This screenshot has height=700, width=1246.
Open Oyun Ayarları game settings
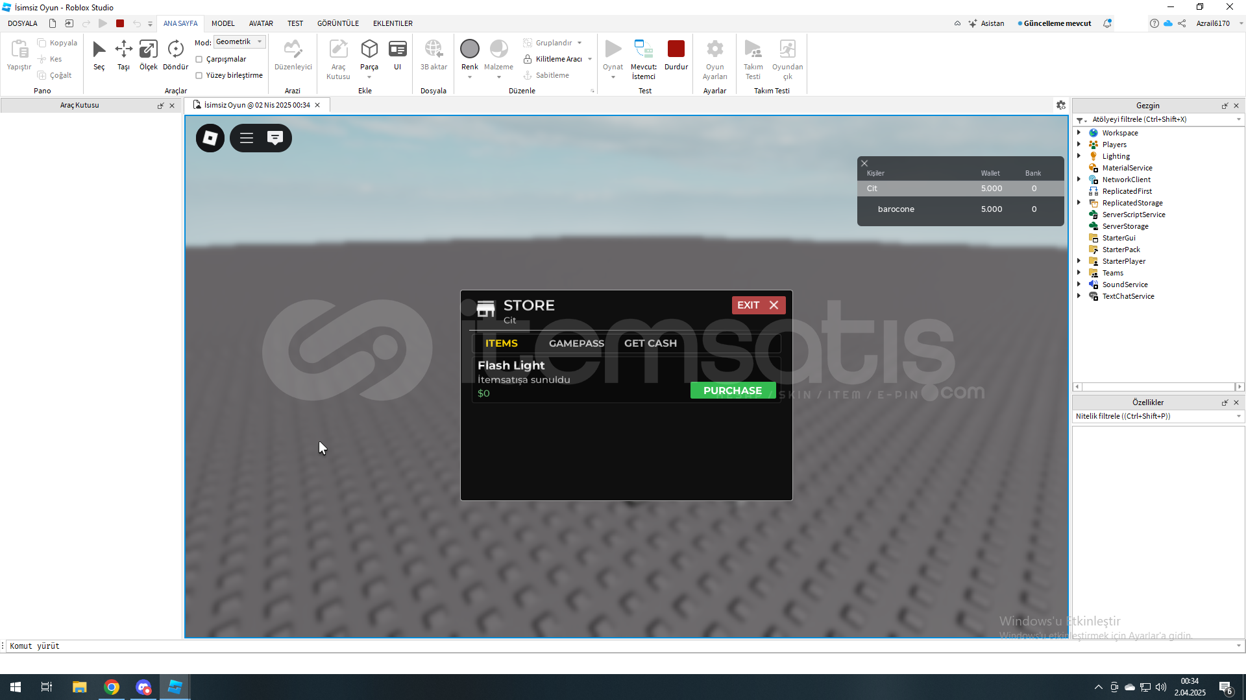click(715, 60)
